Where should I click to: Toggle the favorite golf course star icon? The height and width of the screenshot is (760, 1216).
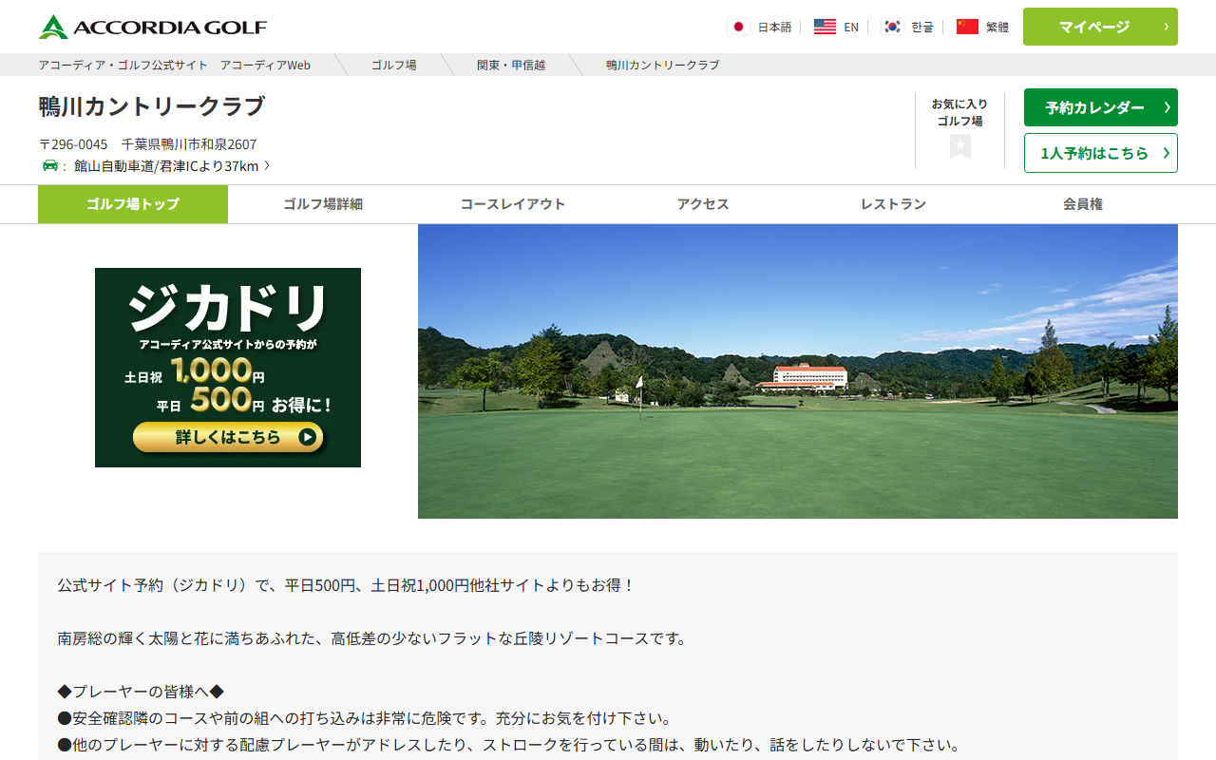[960, 146]
